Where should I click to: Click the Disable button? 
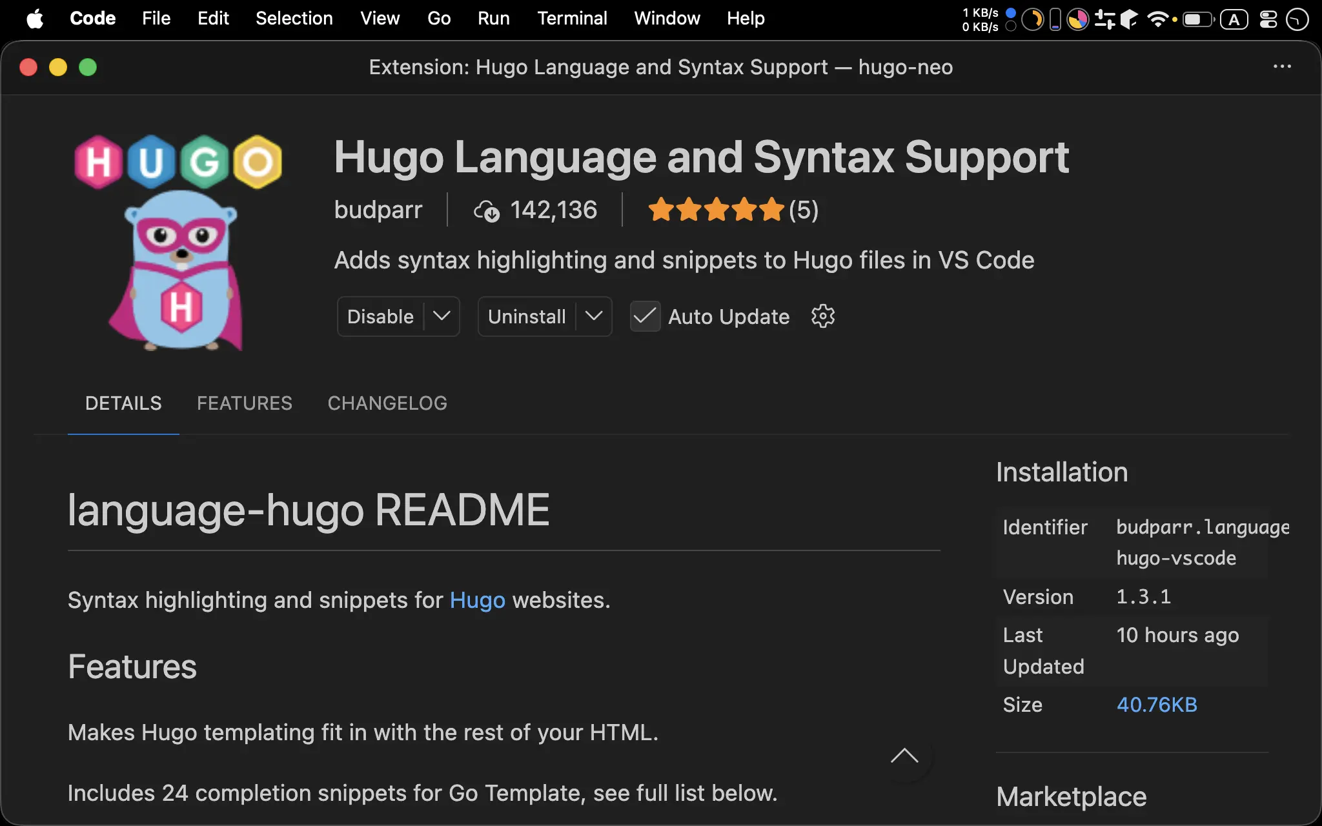(380, 316)
